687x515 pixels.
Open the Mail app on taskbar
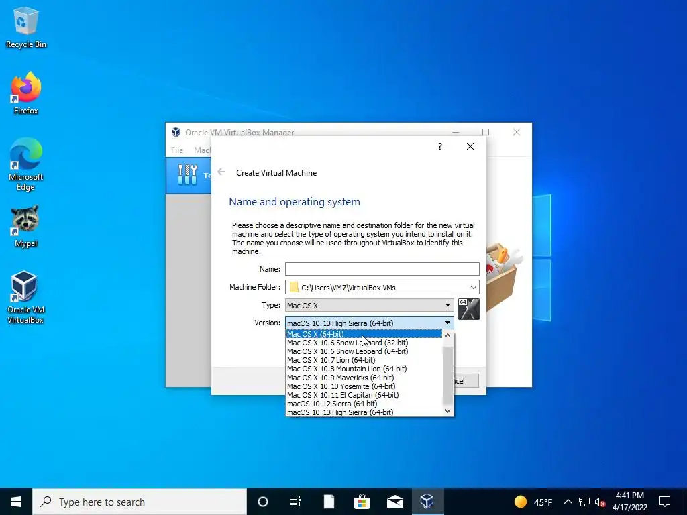coord(394,502)
